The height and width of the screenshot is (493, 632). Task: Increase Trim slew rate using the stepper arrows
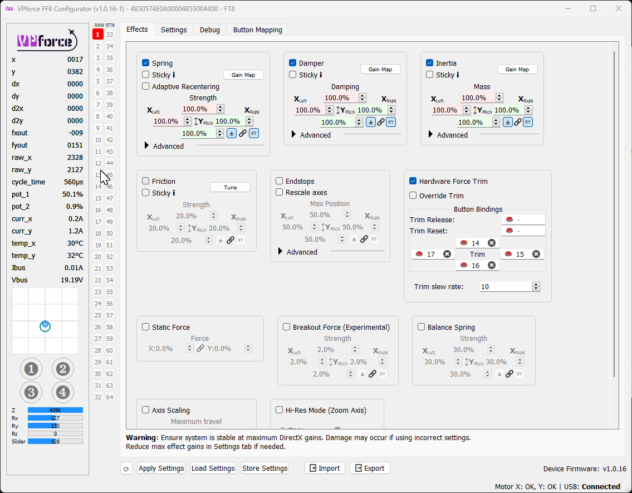click(536, 284)
